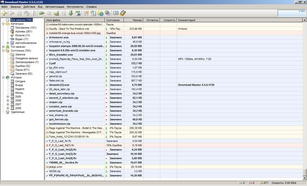Click the yellow plus Add download icon
307x186 pixels.
(x=4, y=13)
